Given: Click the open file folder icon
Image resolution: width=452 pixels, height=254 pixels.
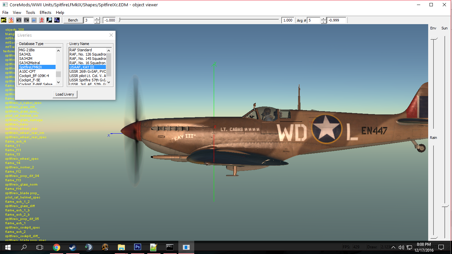Looking at the screenshot, I should tap(4, 20).
